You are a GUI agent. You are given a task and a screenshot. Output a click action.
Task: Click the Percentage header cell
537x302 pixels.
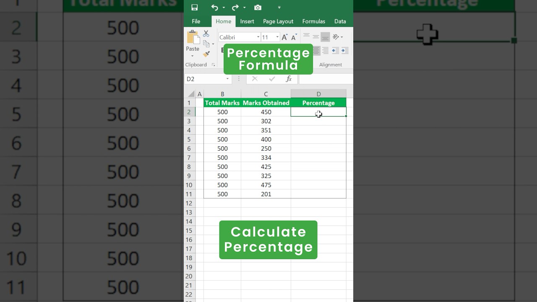point(318,103)
